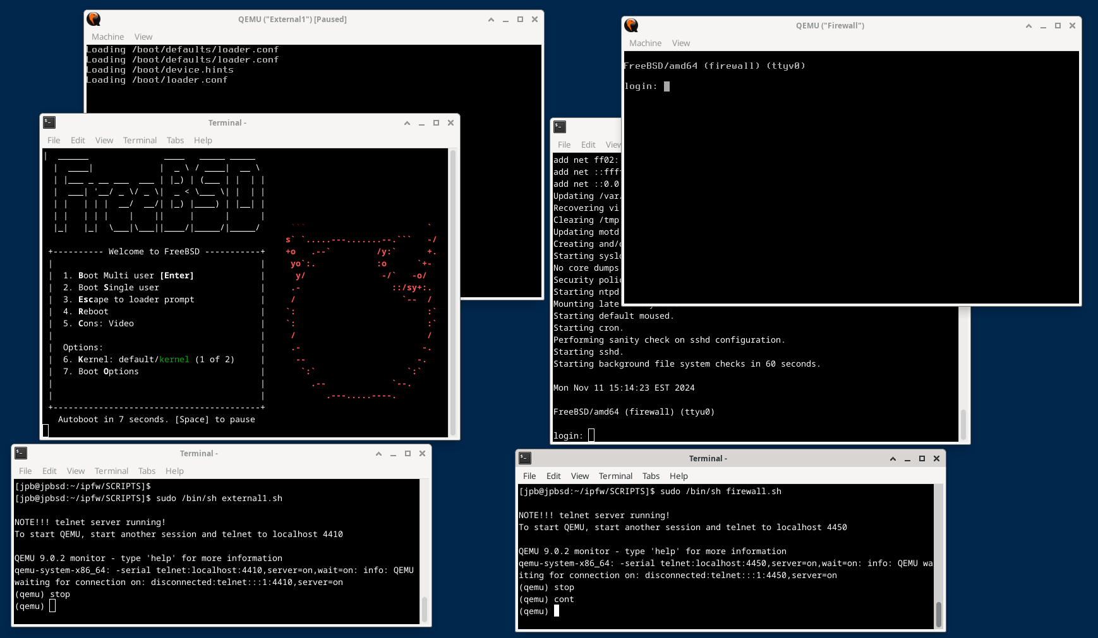Open the File menu in the firewall.sh terminal
This screenshot has height=638, width=1098.
point(529,476)
